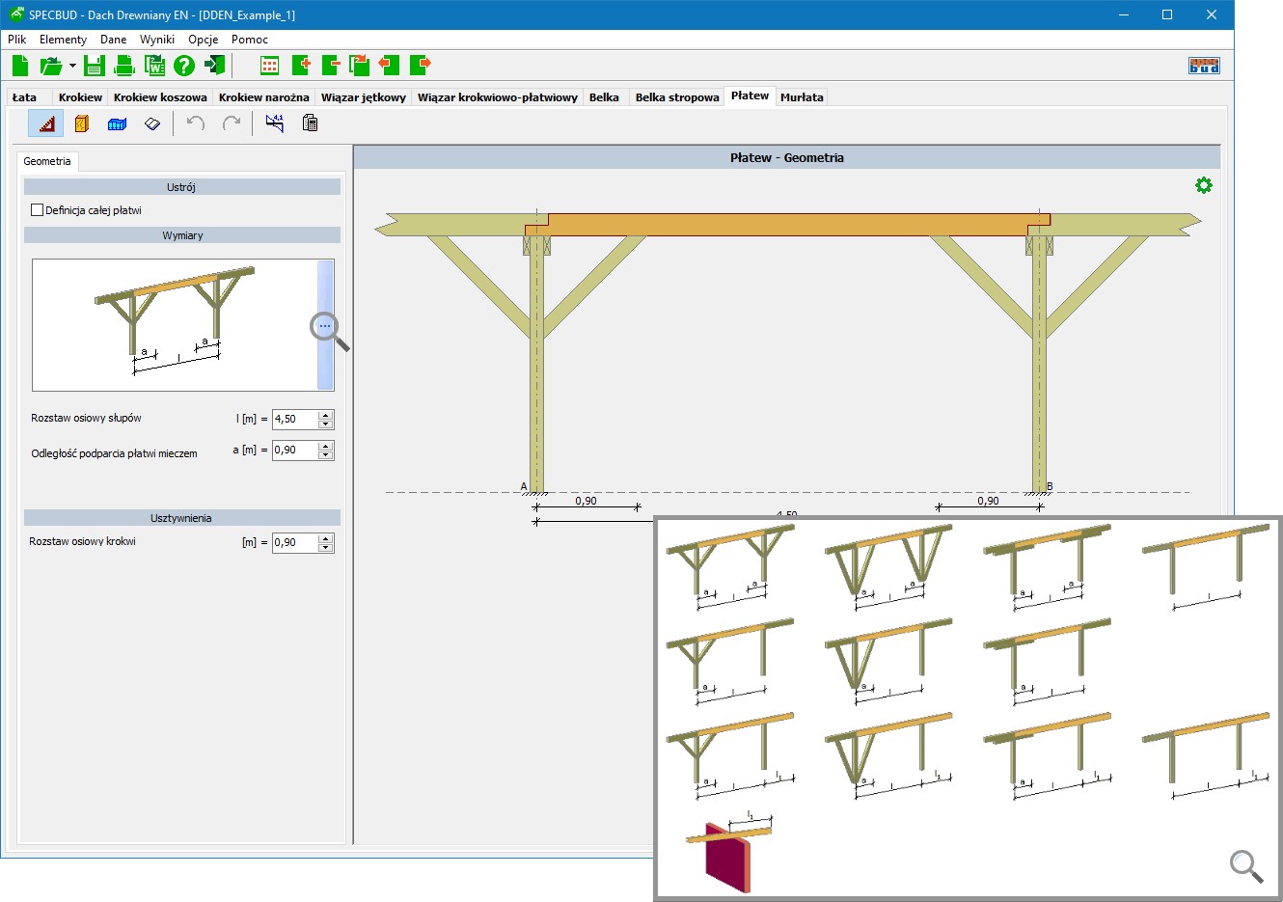Expand scheme selector with ellipsis magnifier button
Viewport: 1283px width, 902px height.
(325, 326)
